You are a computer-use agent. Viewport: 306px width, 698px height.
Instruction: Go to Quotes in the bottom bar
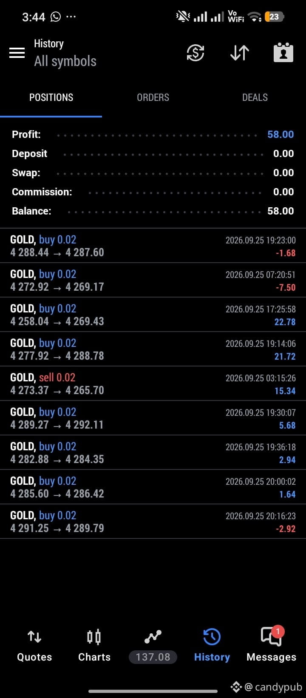(34, 646)
